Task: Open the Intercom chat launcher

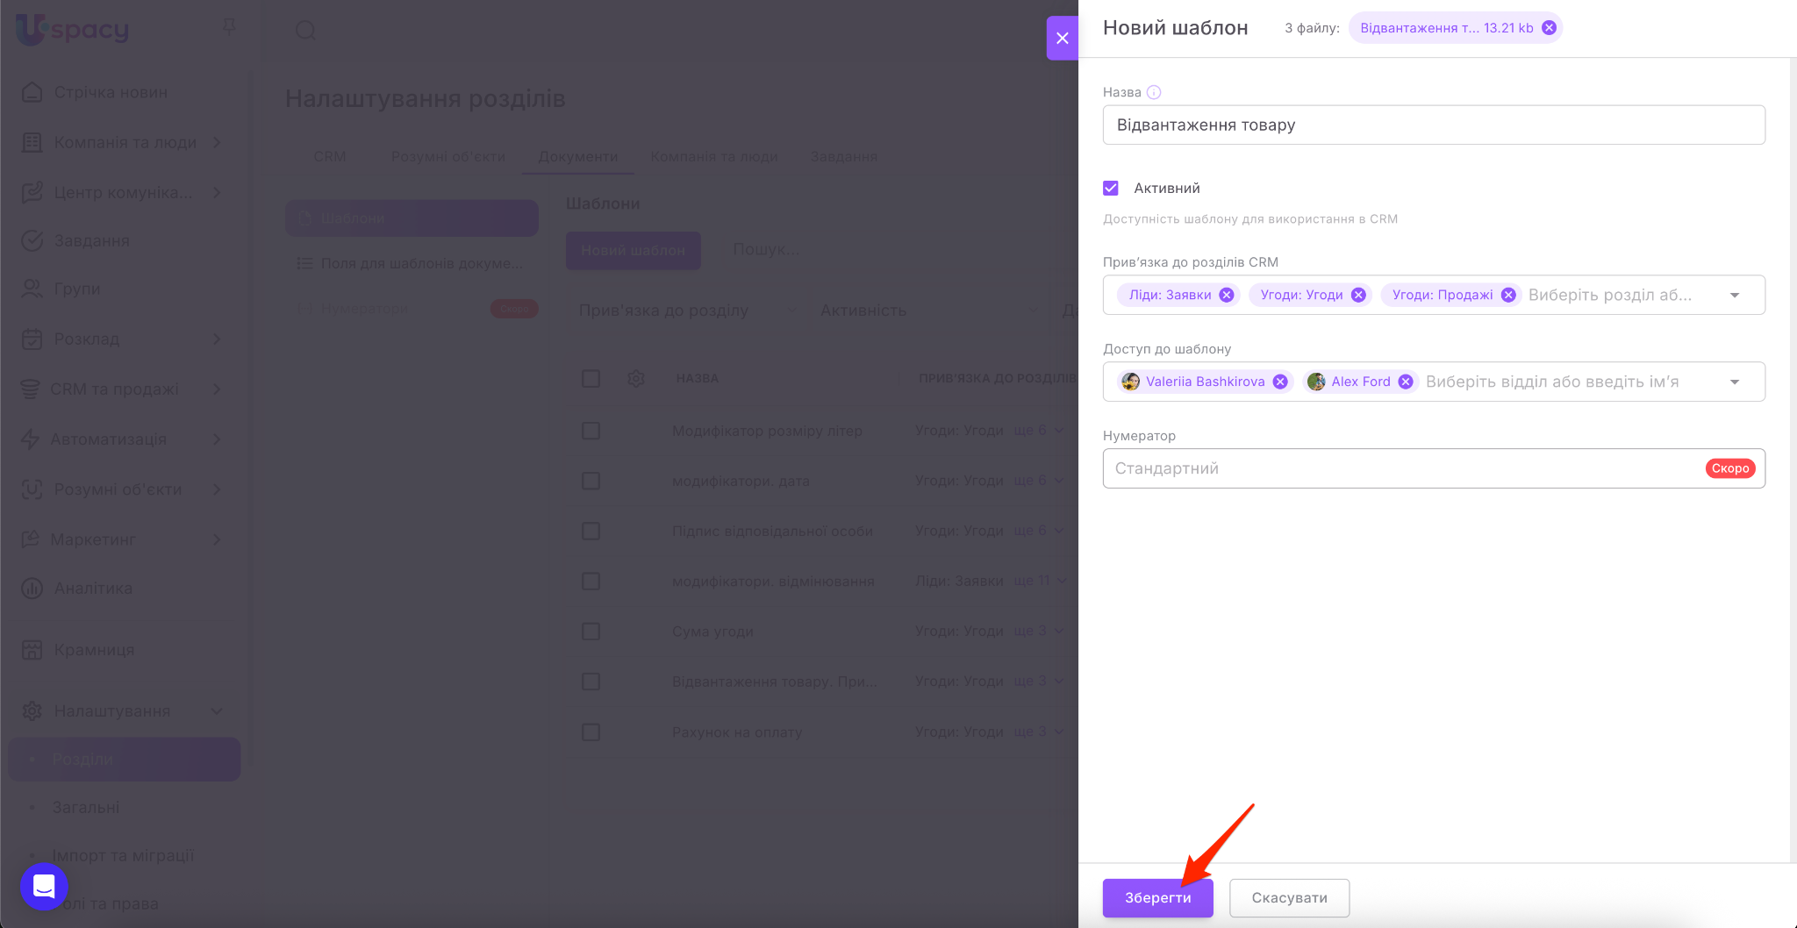Action: click(44, 886)
